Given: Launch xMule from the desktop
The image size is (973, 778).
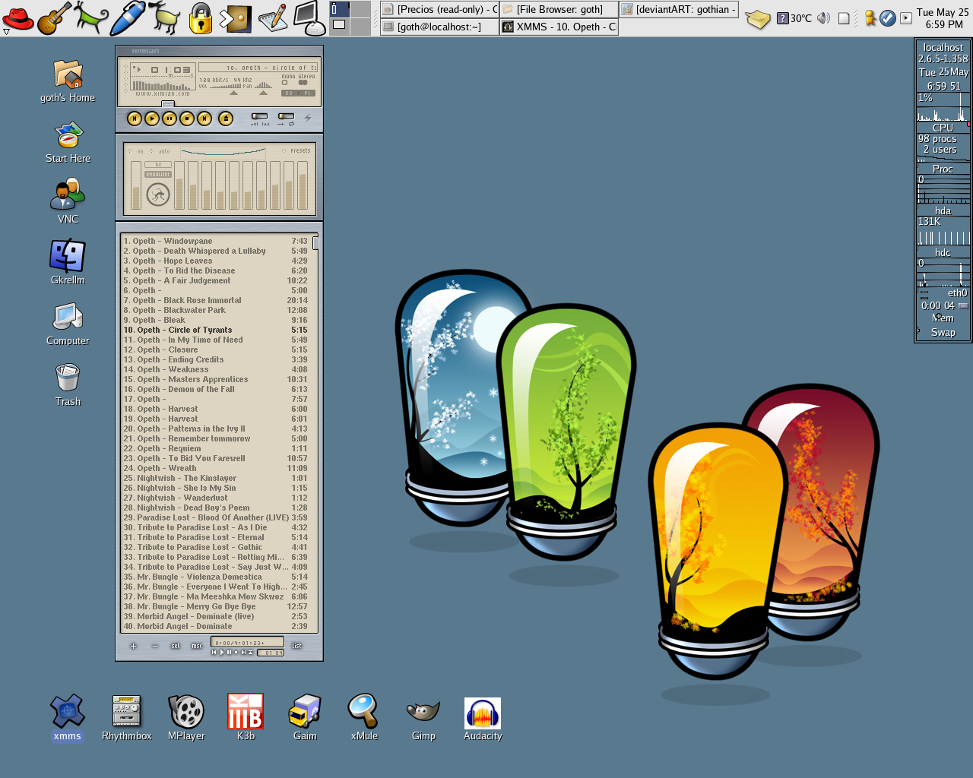Looking at the screenshot, I should (364, 718).
